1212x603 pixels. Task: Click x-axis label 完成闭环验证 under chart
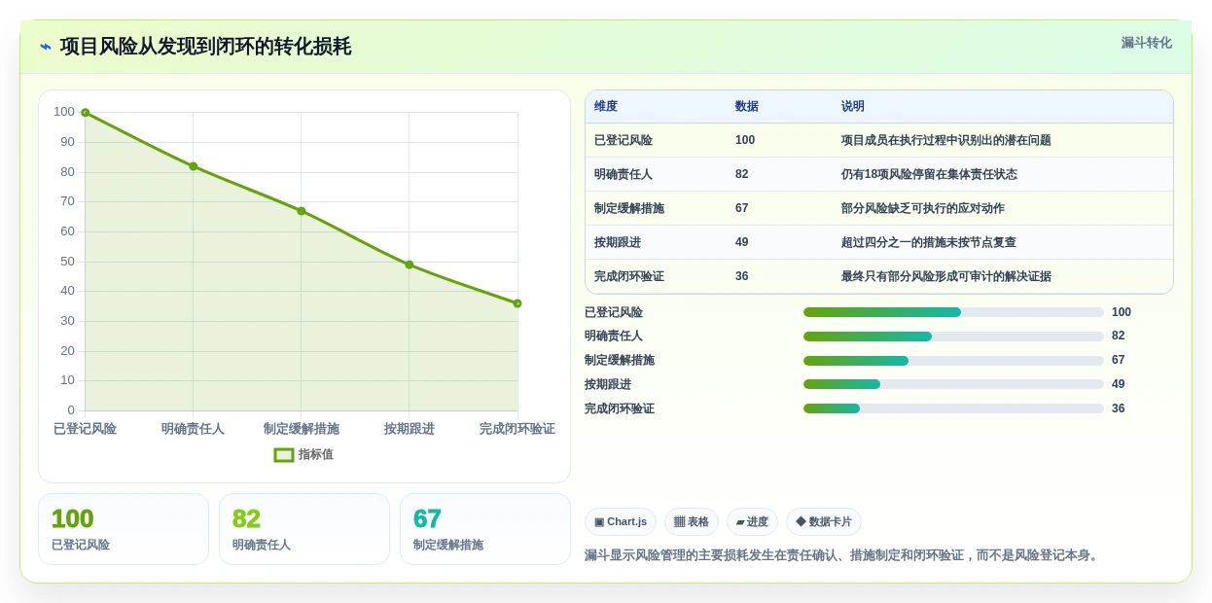coord(517,429)
